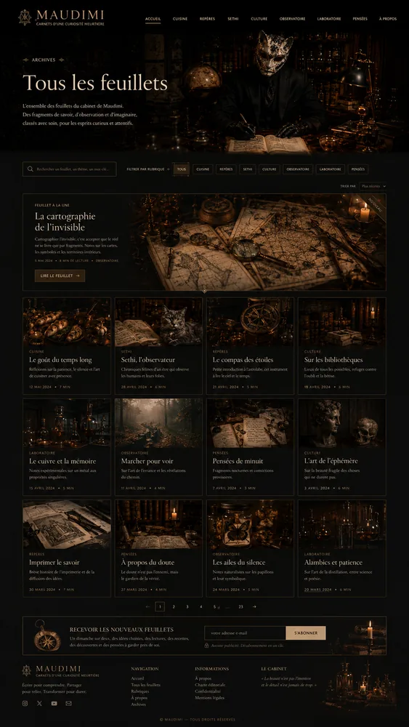Click the Maudimi logo emblem in header
This screenshot has height=727, width=409.
point(25,17)
